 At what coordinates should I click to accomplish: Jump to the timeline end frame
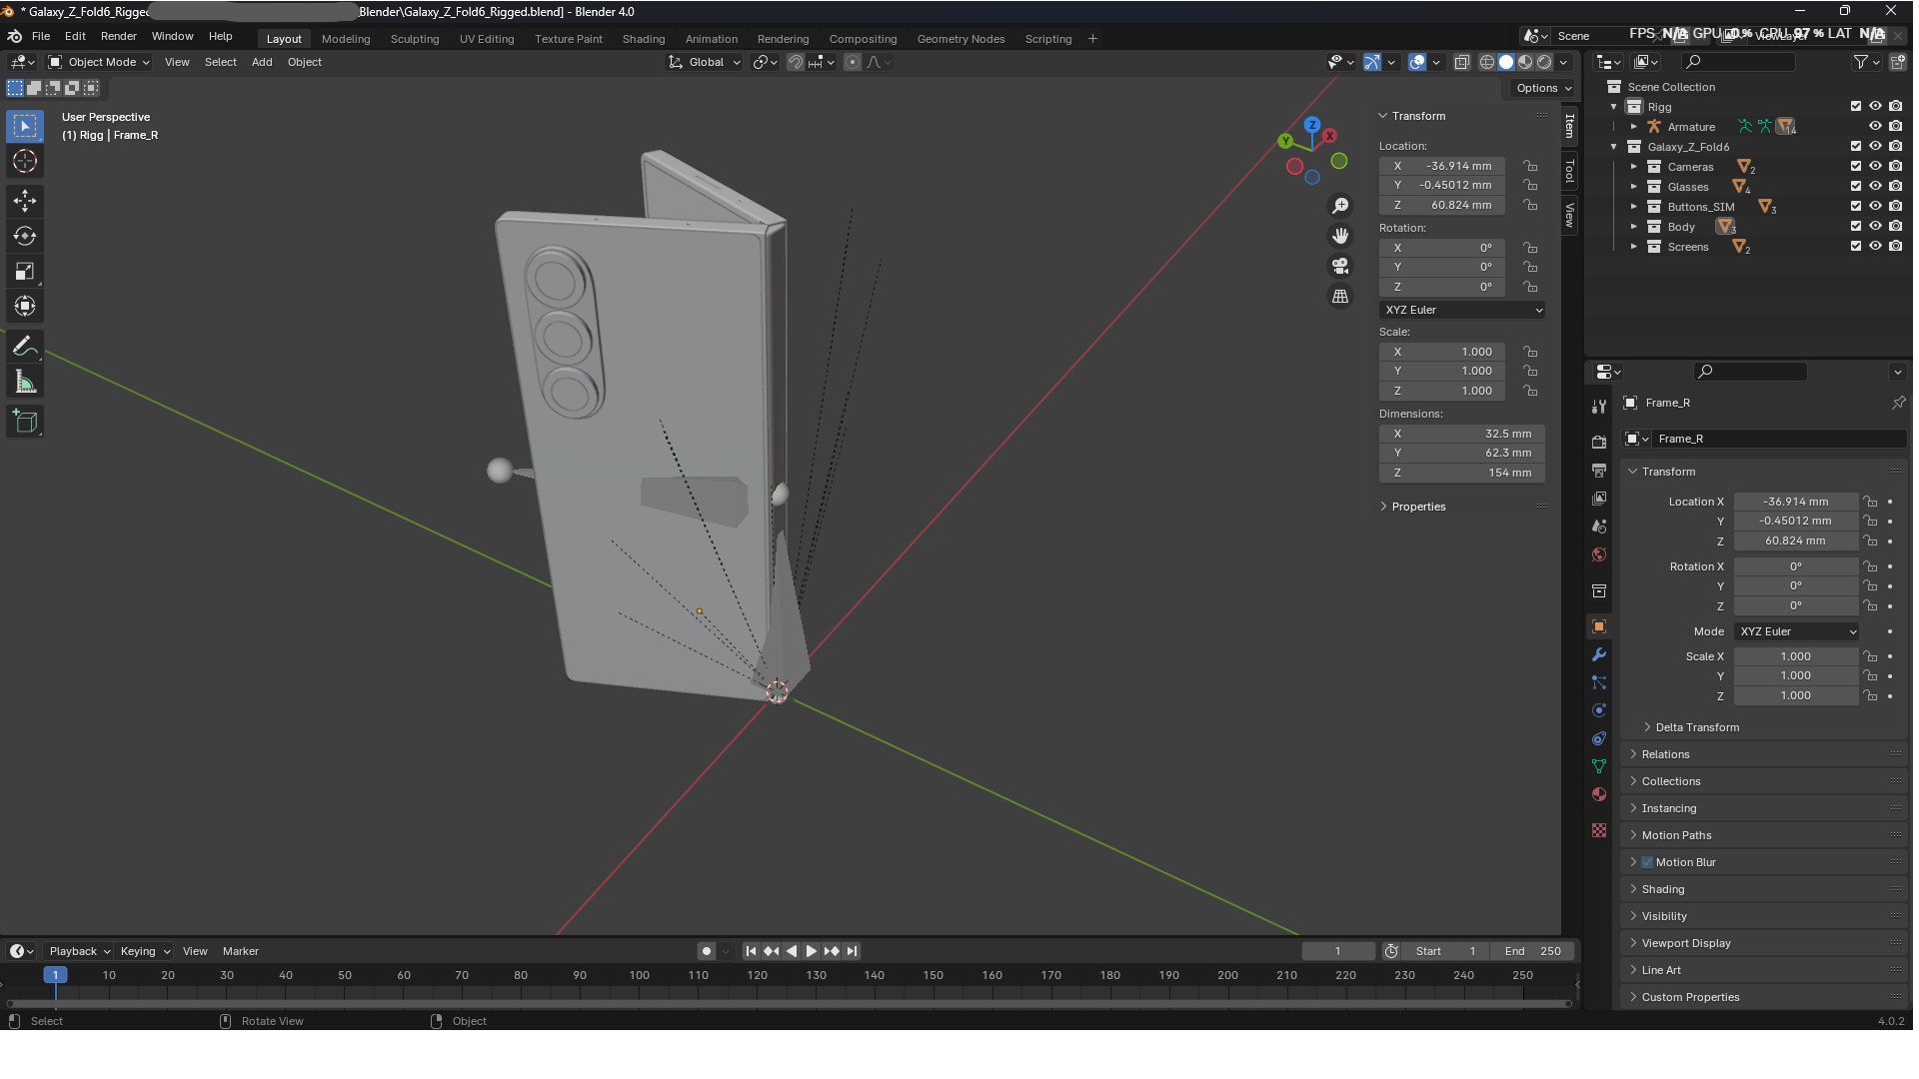[x=852, y=951]
